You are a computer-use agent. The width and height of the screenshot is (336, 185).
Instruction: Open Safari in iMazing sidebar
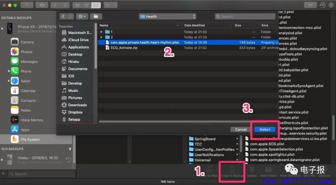pos(21,81)
